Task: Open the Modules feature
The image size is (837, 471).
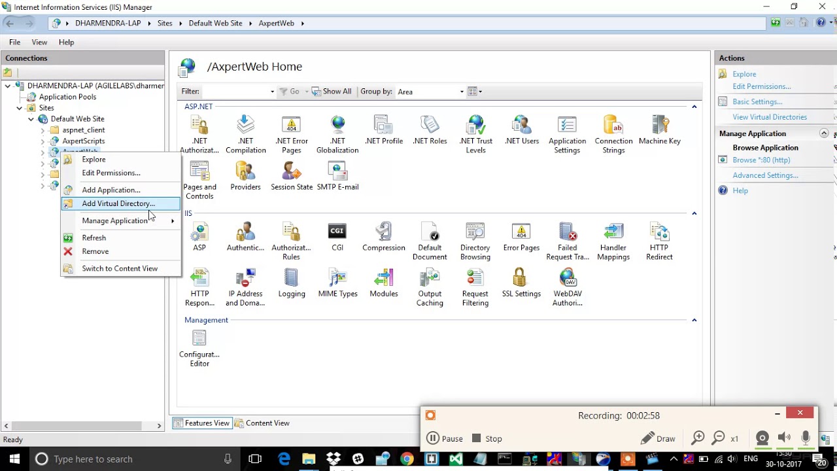Action: coord(384,282)
